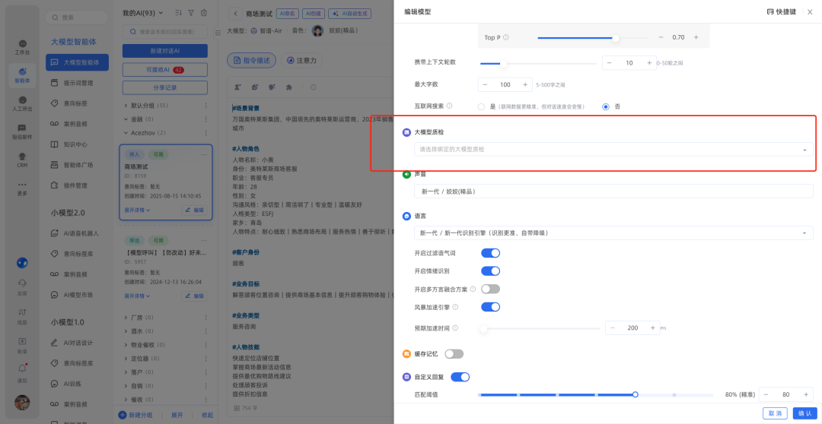Open 工作台 in the left sidebar

[x=22, y=46]
